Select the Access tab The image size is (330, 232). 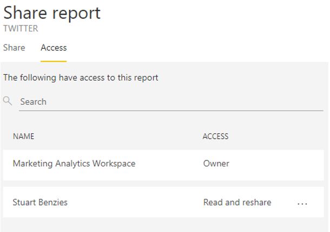54,48
